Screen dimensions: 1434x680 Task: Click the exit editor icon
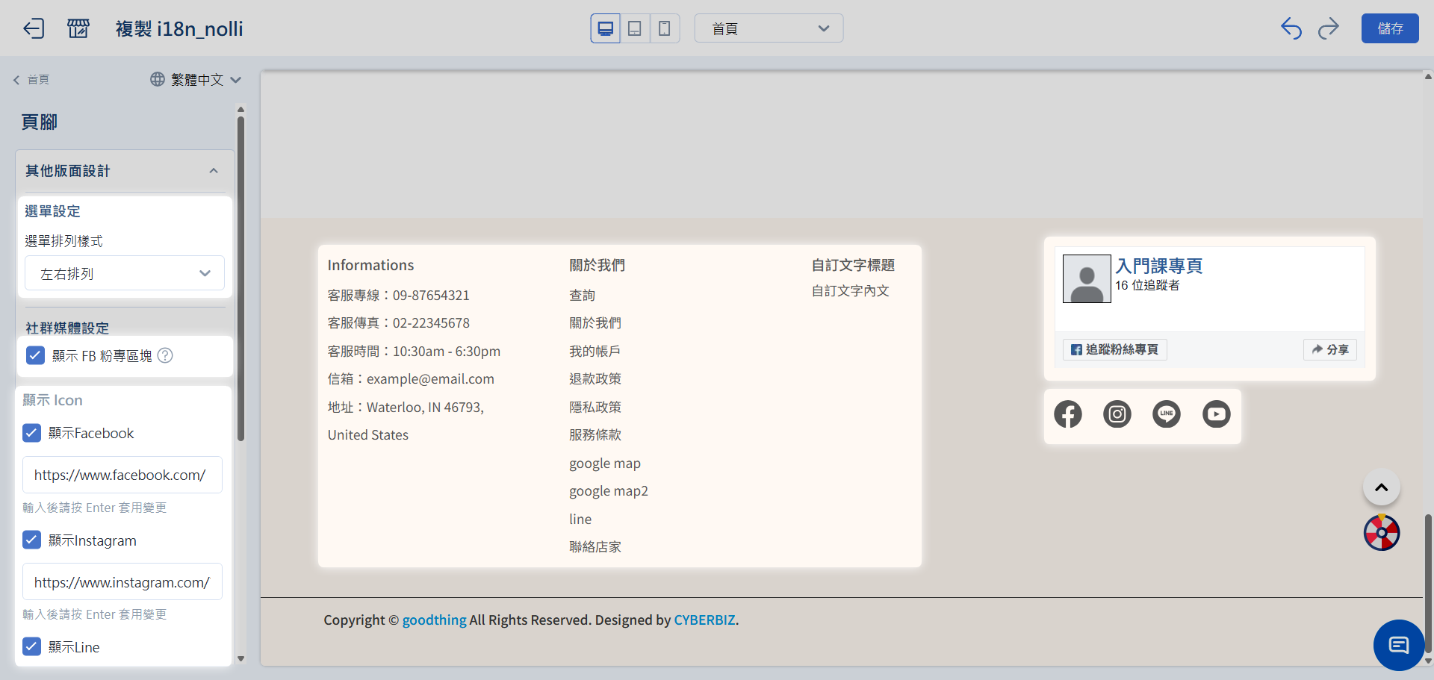(x=34, y=28)
